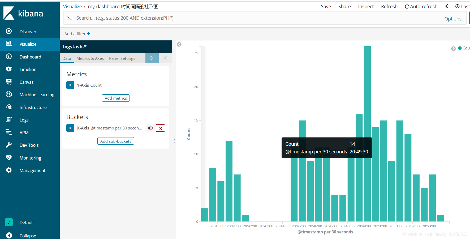Open Inspect in top menu

coord(366,6)
